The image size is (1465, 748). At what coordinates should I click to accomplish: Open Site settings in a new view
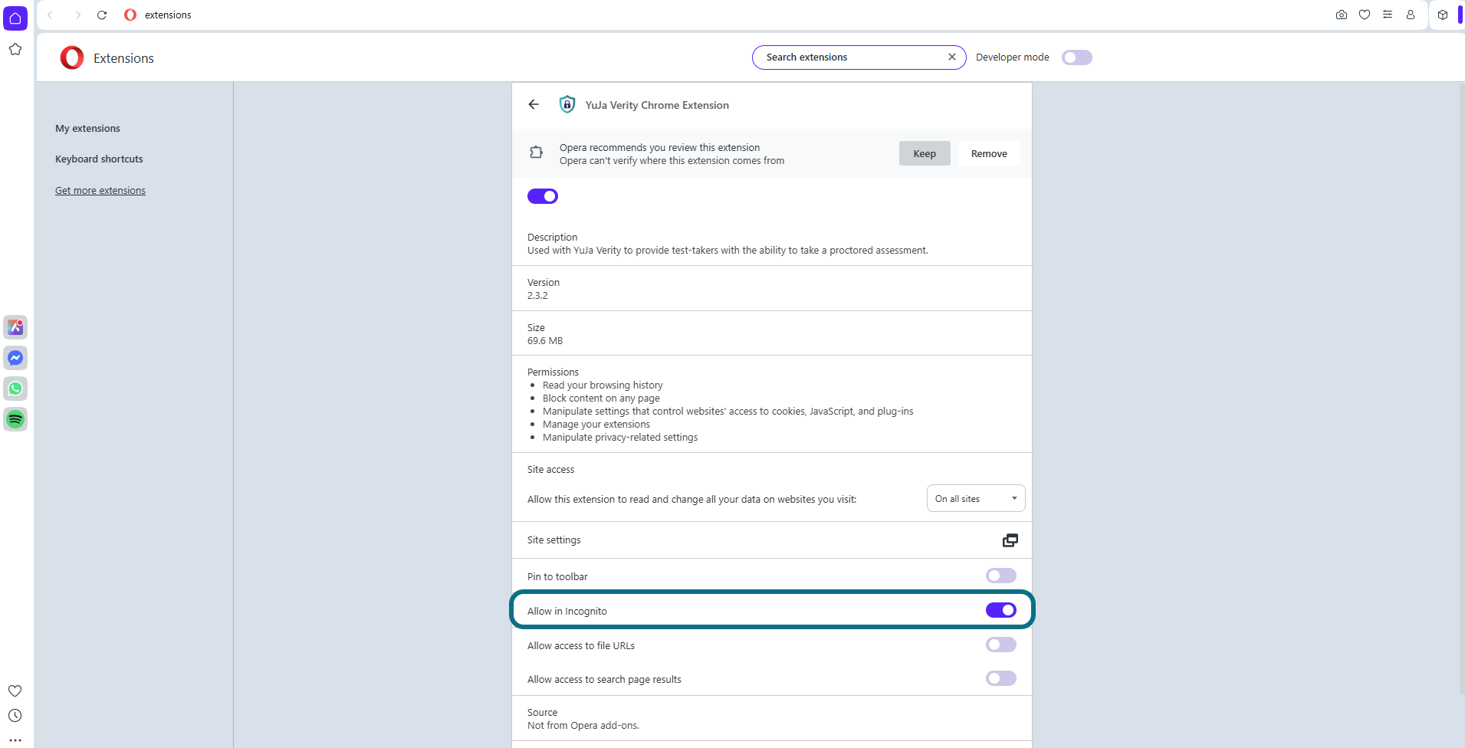[1010, 540]
